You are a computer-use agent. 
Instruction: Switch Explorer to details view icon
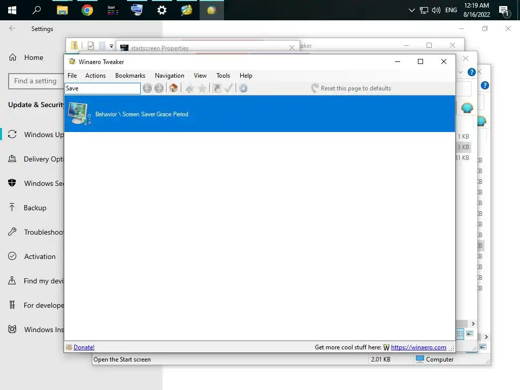(460, 334)
